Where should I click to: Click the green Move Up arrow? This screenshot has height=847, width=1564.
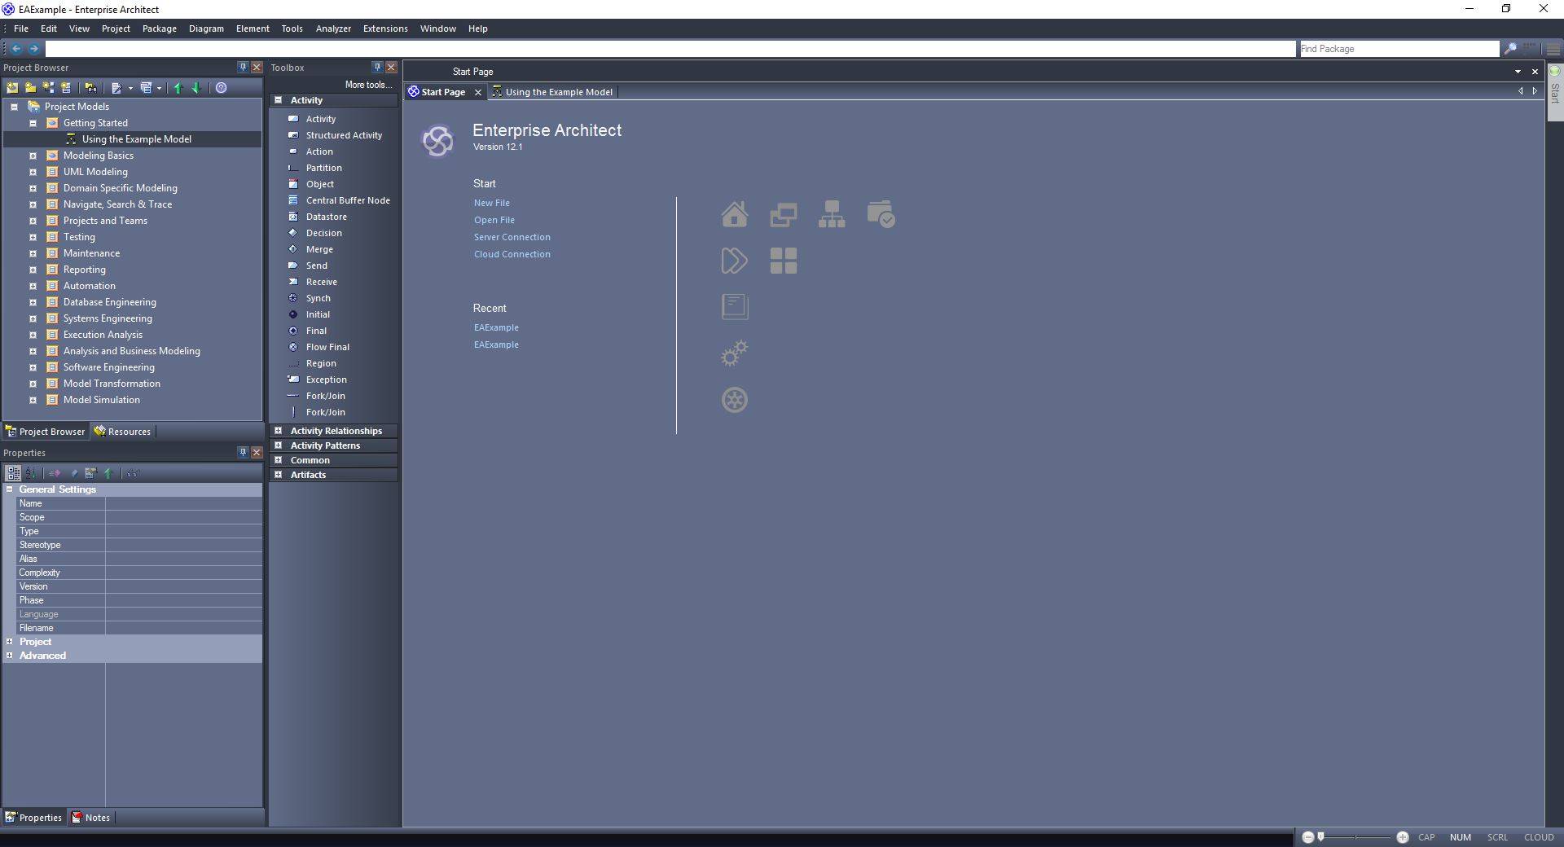coord(178,87)
